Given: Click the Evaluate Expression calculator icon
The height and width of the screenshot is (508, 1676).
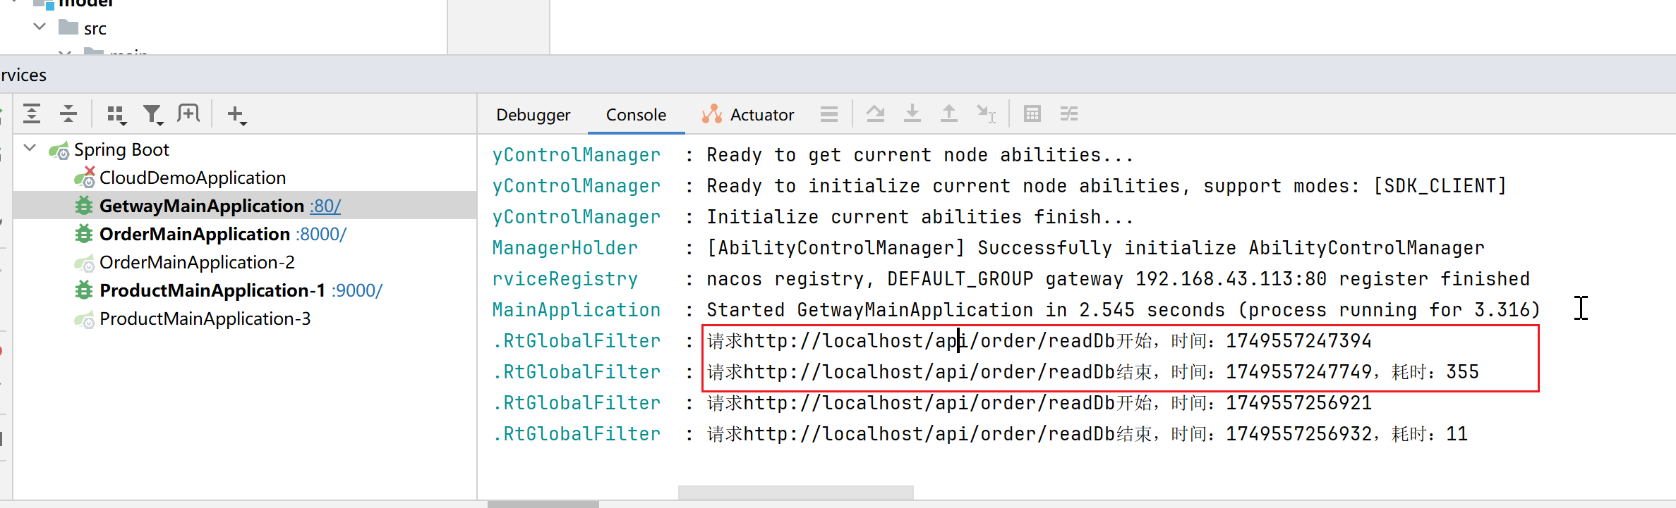Looking at the screenshot, I should (x=1032, y=113).
